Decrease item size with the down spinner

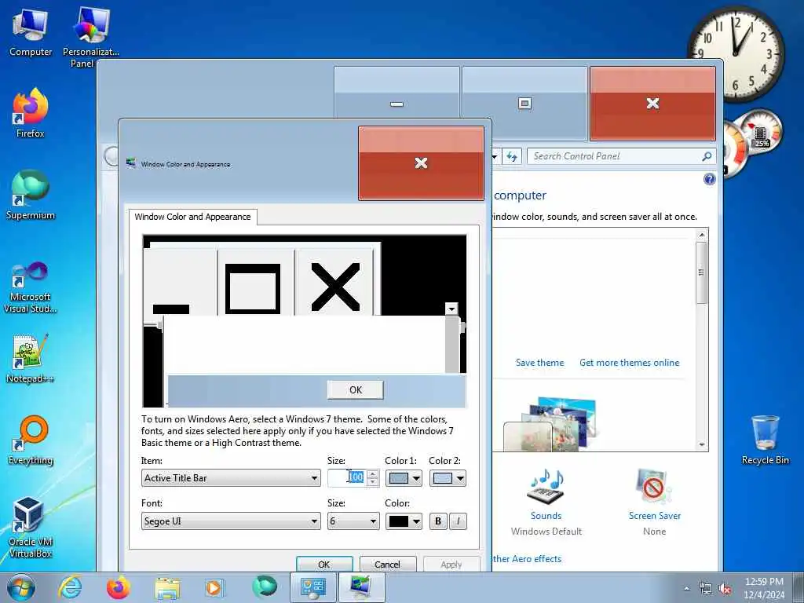coord(373,483)
